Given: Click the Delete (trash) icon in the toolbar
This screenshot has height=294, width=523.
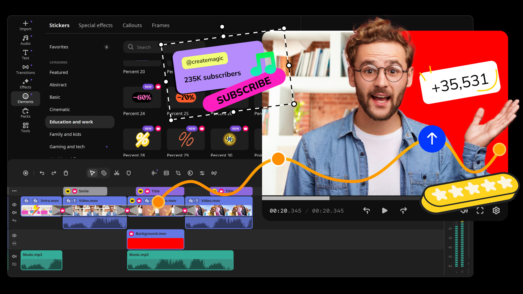Looking at the screenshot, I should pyautogui.click(x=66, y=173).
